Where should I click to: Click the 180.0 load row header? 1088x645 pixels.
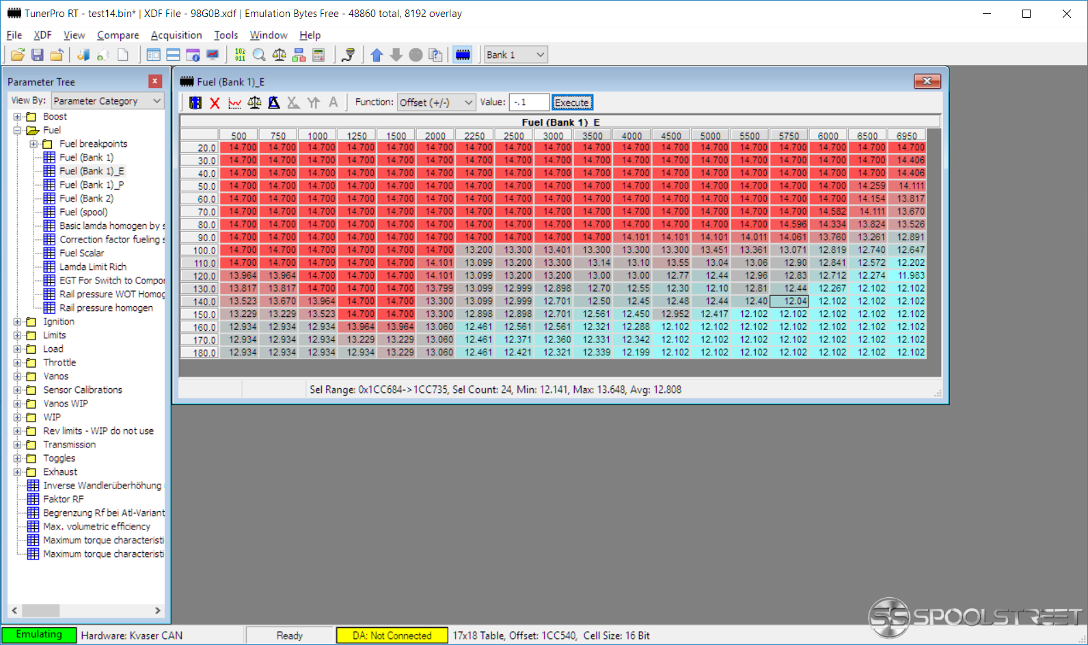pos(200,353)
